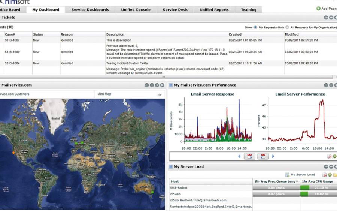Screen dimensions: 337x211
Task: Sort by 1hr Avg CPU Usage column
Action: tap(318, 181)
